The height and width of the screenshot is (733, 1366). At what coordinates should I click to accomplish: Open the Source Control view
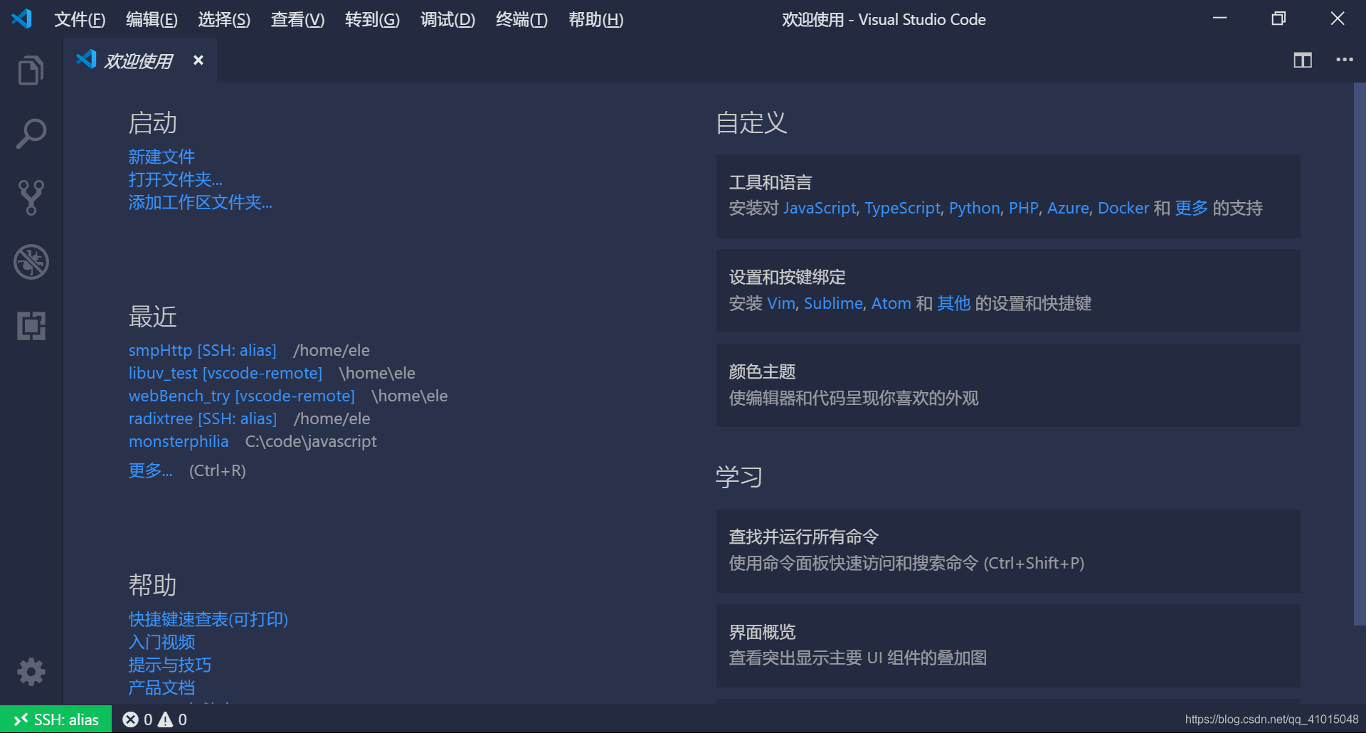coord(31,197)
